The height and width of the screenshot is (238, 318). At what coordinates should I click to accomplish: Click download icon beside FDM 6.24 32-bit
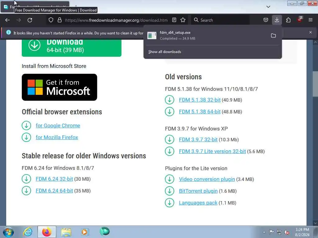tap(26, 179)
